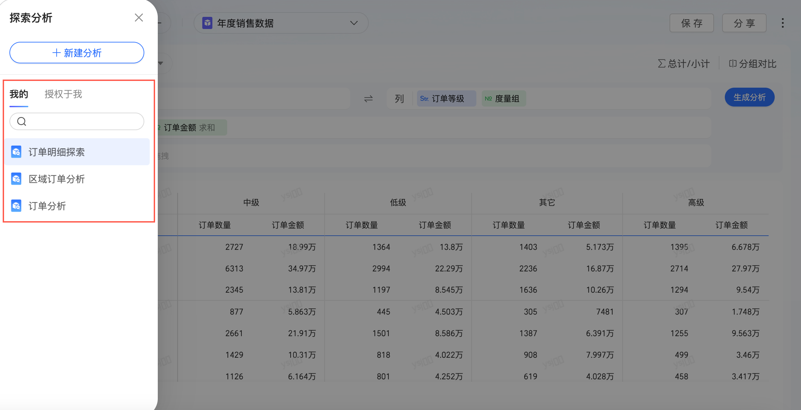The width and height of the screenshot is (801, 410).
Task: Click the 订单明细探索 item icon
Action: click(x=16, y=152)
